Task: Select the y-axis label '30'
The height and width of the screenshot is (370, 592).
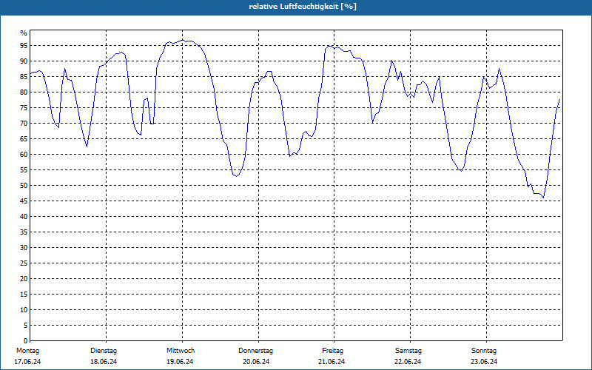Action: click(x=24, y=248)
